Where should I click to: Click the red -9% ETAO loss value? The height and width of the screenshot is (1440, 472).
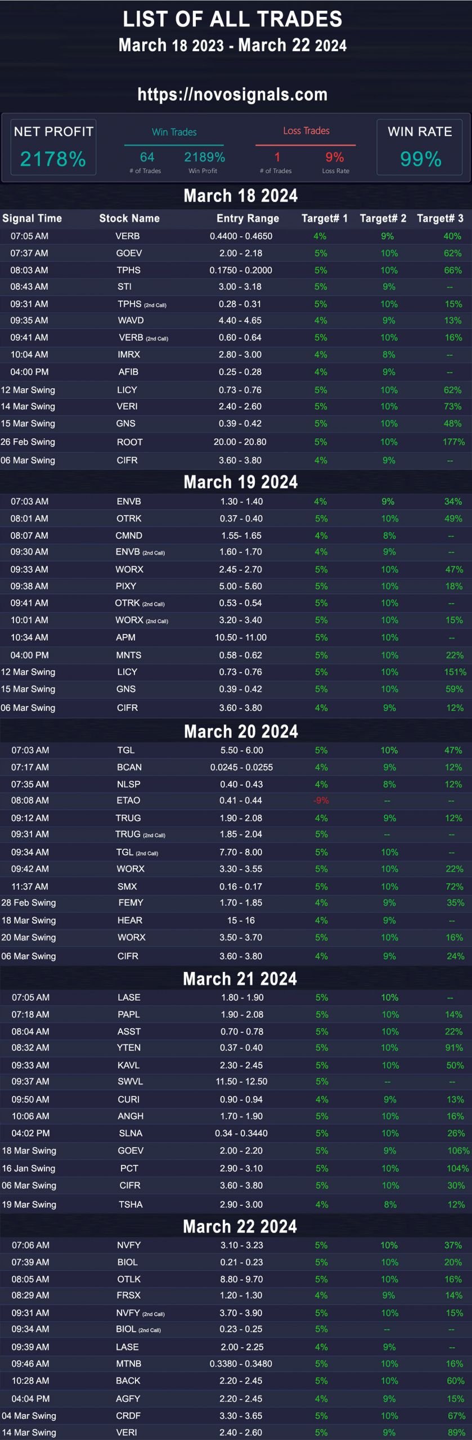321,800
